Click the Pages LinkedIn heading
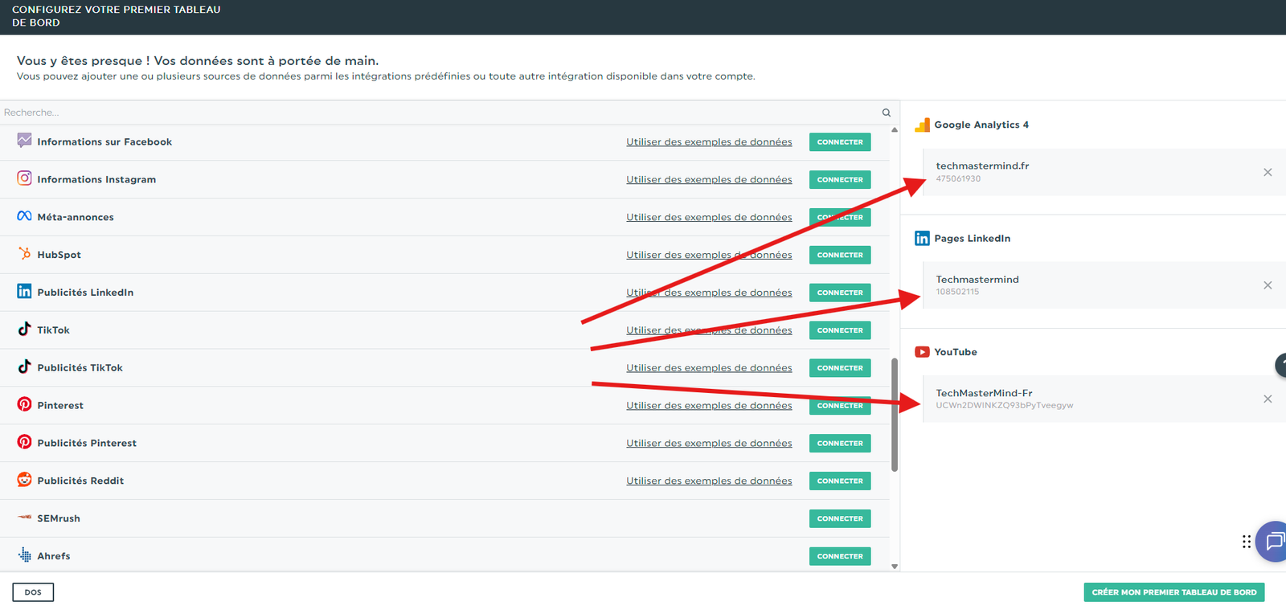The height and width of the screenshot is (610, 1286). pos(973,239)
